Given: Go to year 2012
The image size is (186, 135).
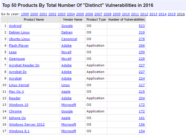Looking at the screenshot, I should 144,14.
